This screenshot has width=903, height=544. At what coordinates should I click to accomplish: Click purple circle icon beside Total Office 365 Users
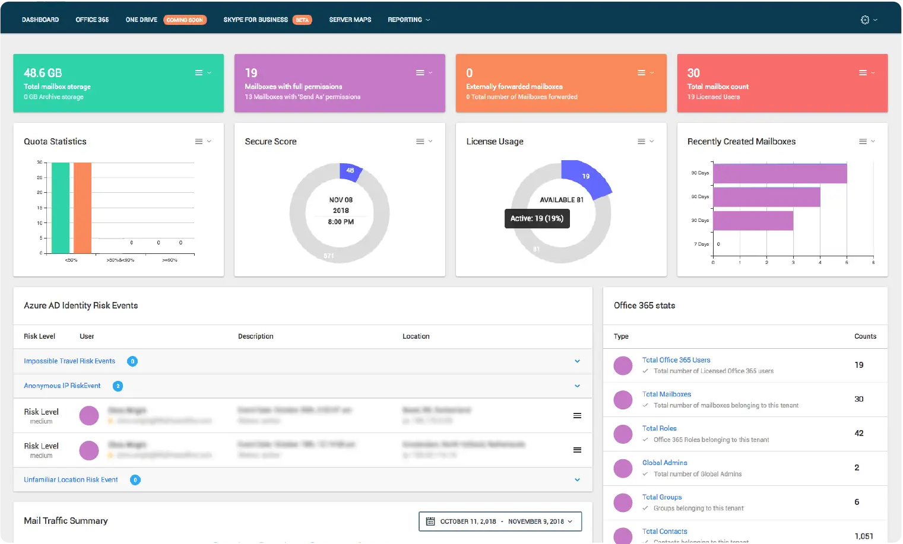click(x=623, y=365)
